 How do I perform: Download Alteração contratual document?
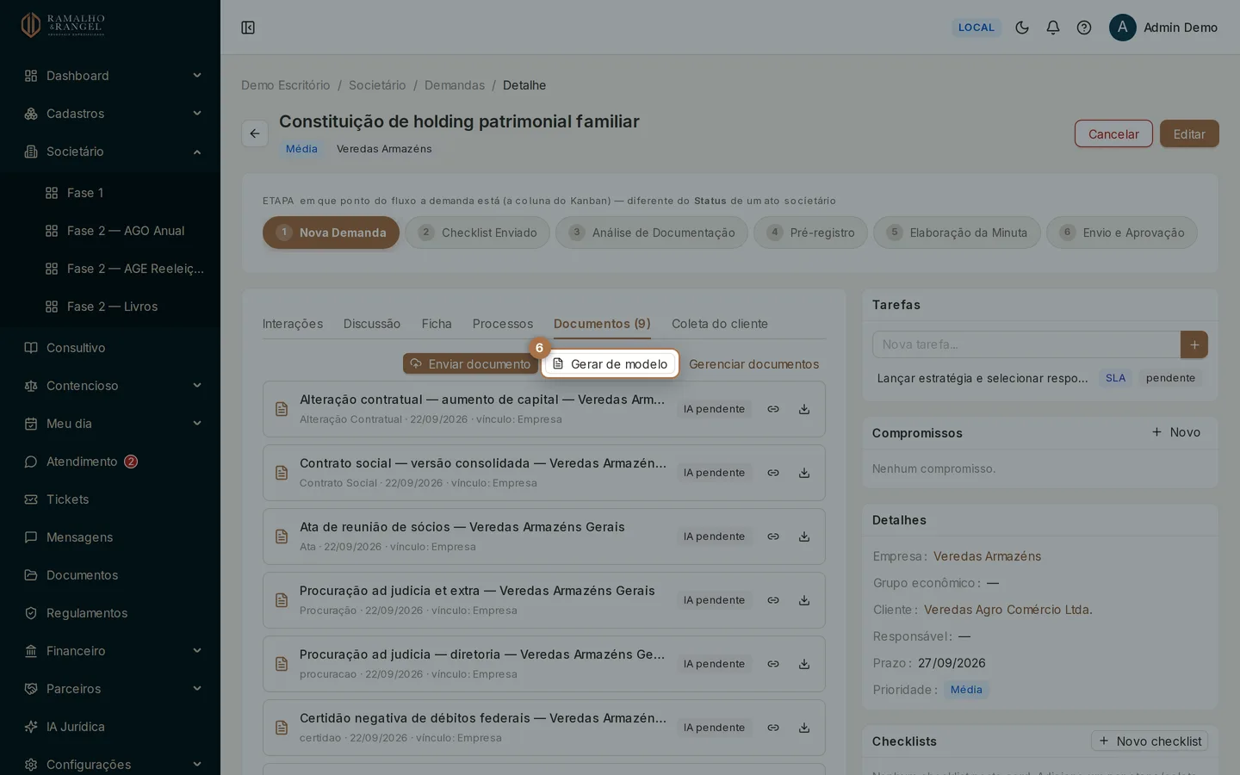coord(804,409)
